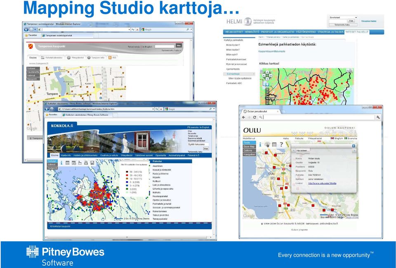Click the Kaupunkisuunnitteluvirasto link on the Helmi page
The image size is (396, 268).
coord(272,51)
